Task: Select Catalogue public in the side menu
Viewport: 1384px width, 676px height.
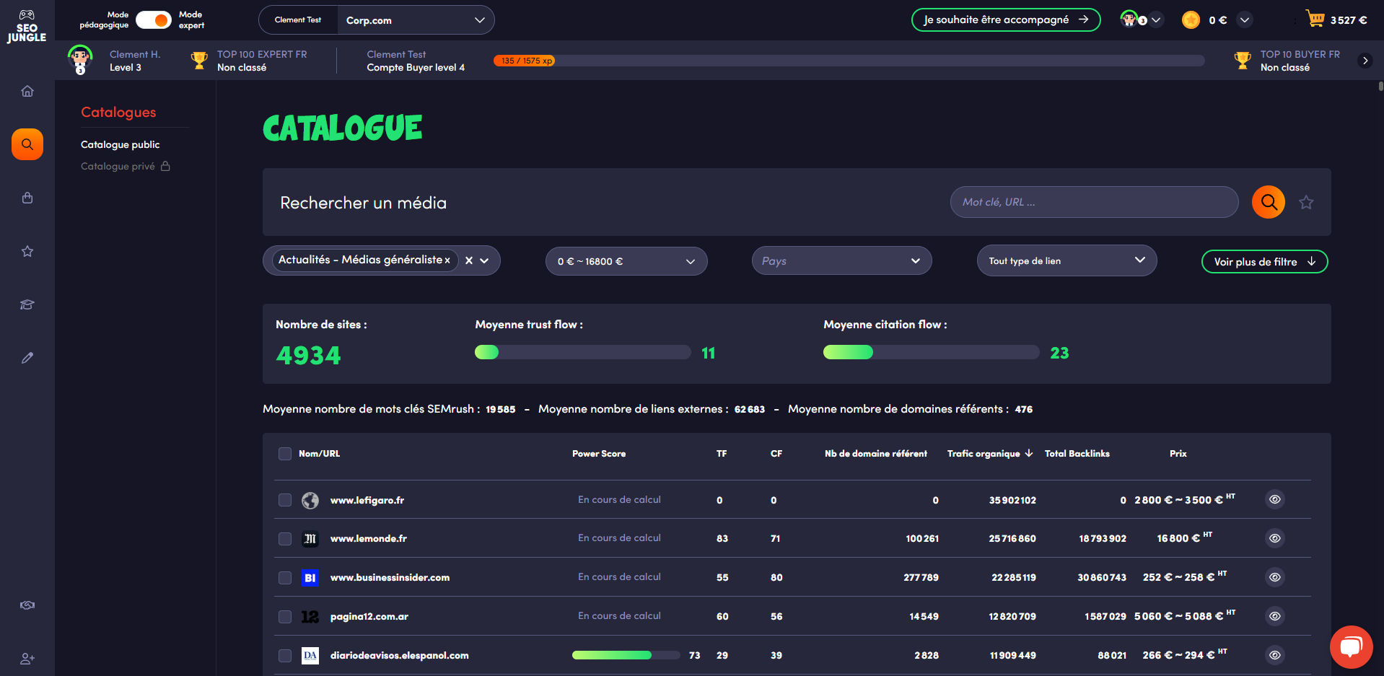Action: 121,144
